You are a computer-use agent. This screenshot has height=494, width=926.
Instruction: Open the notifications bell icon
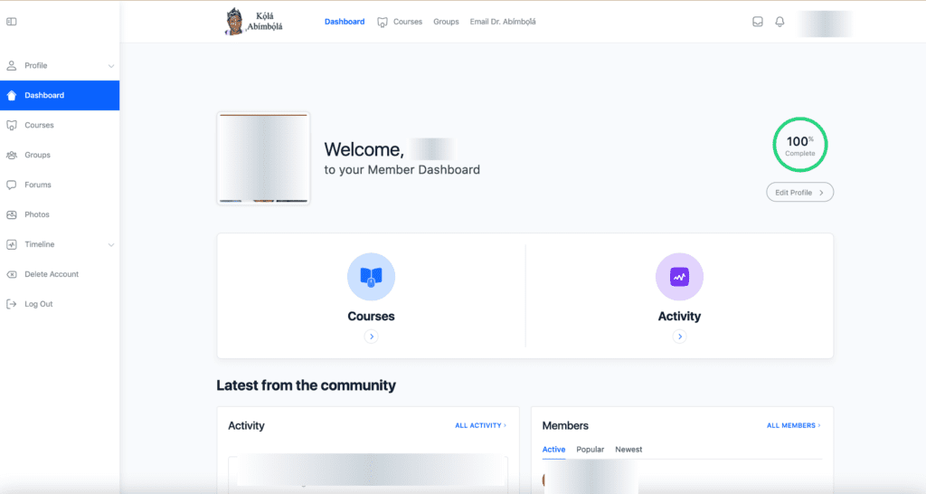pos(780,22)
